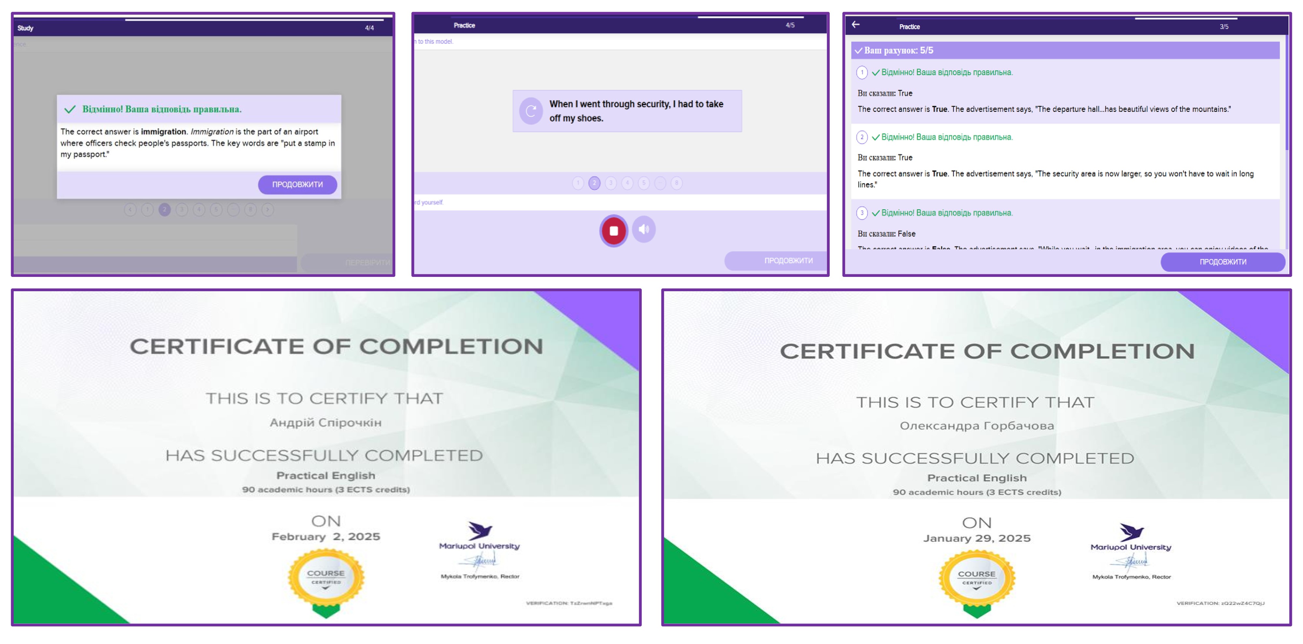Click the back arrow in Practice header
The height and width of the screenshot is (644, 1303).
pyautogui.click(x=855, y=25)
